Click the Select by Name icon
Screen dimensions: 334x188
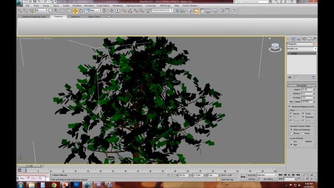[56, 10]
